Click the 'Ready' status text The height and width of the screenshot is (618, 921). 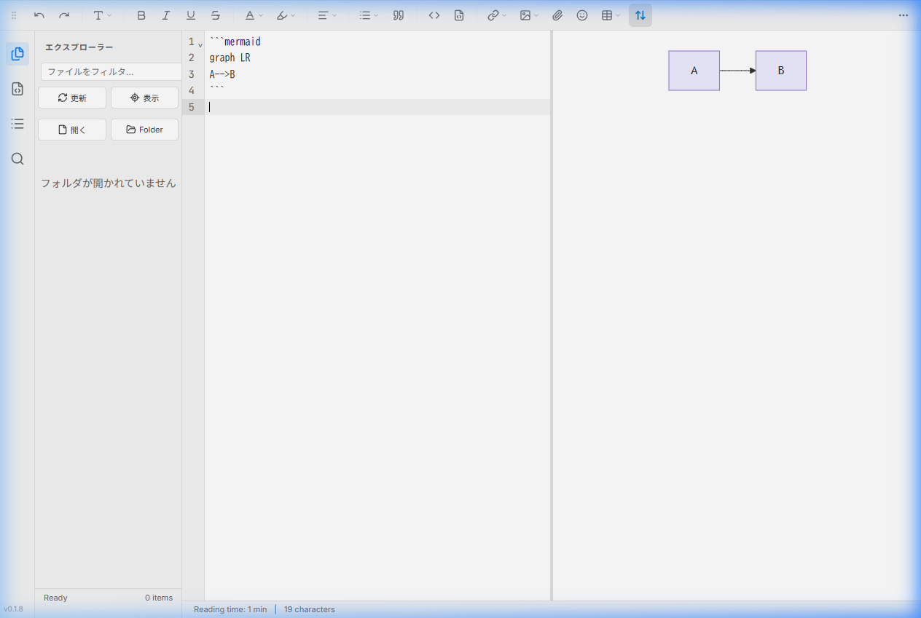point(55,598)
